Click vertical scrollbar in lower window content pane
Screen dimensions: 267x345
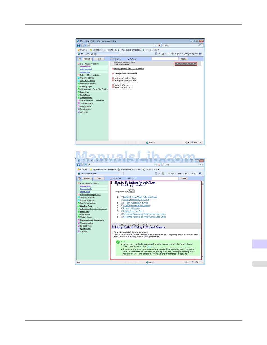tap(203, 220)
